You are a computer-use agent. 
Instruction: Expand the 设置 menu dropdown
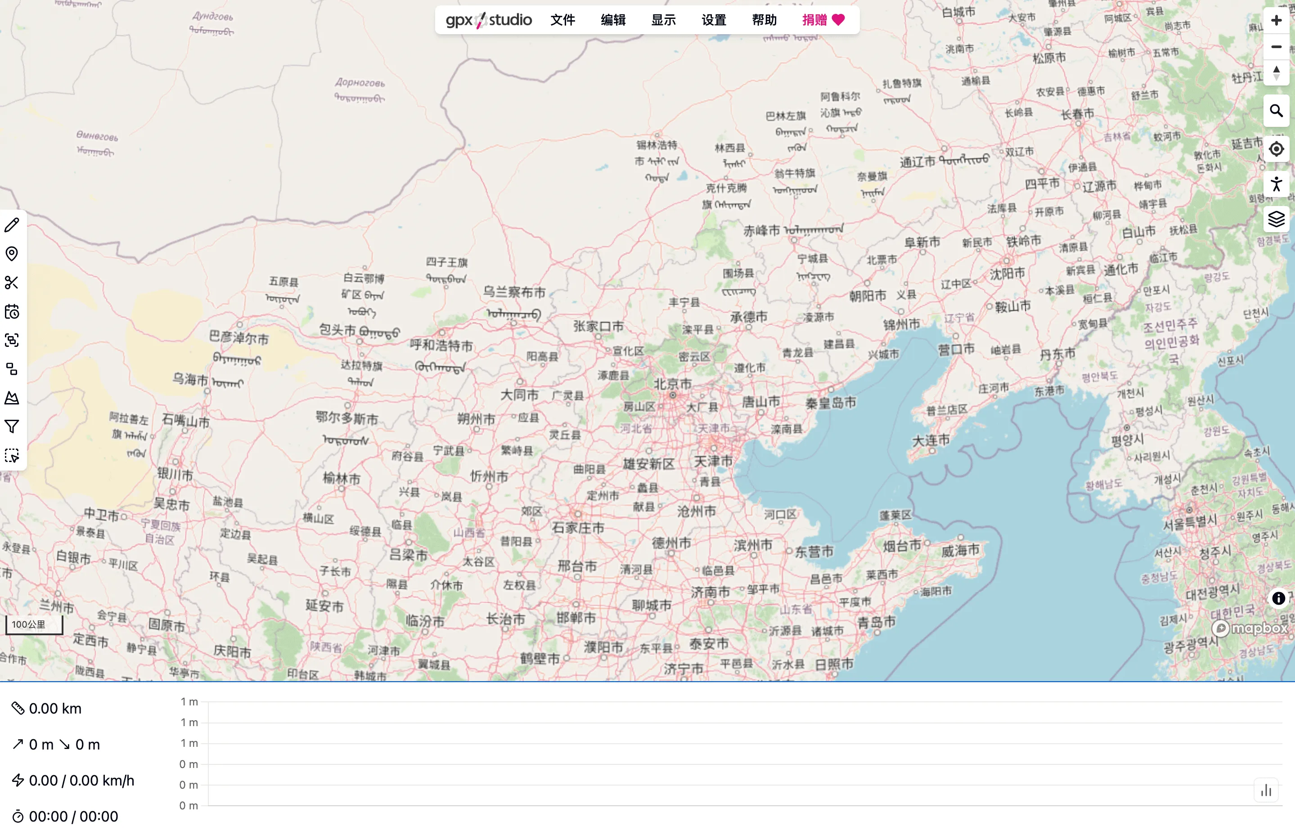(714, 20)
